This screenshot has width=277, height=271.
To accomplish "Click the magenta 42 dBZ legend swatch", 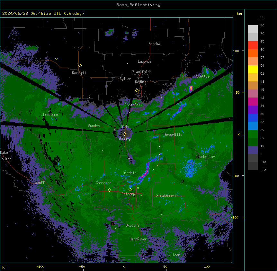I will (253, 101).
